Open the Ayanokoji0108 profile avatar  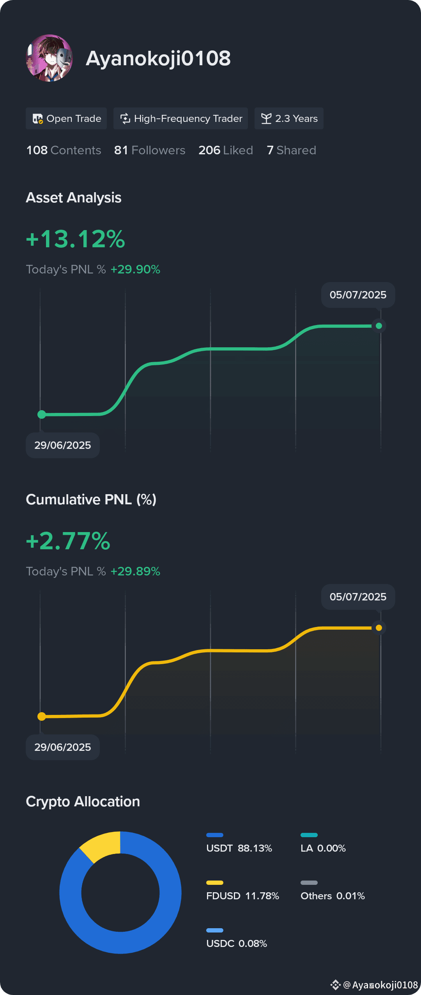[x=49, y=58]
